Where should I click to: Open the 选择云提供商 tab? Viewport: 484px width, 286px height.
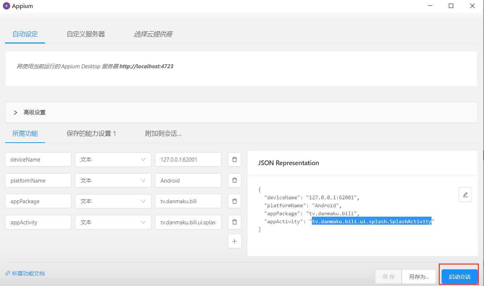click(x=153, y=34)
